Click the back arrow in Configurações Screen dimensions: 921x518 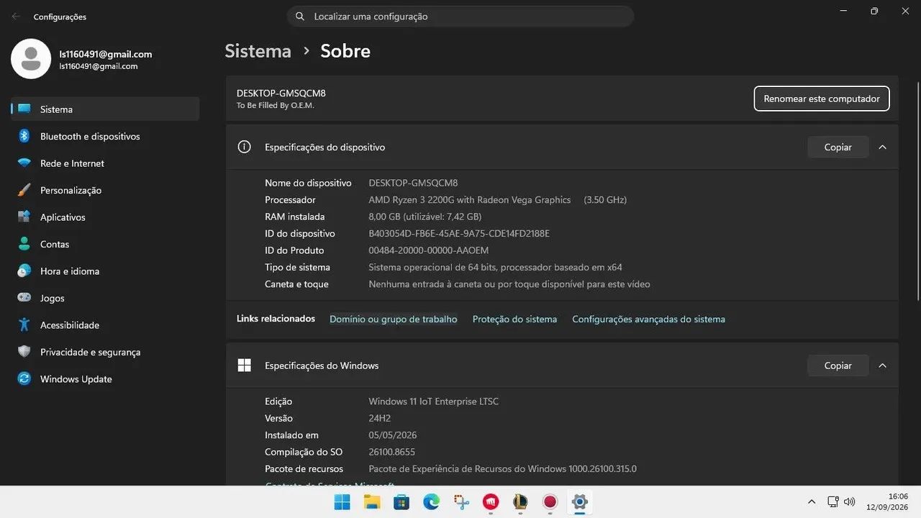[16, 17]
